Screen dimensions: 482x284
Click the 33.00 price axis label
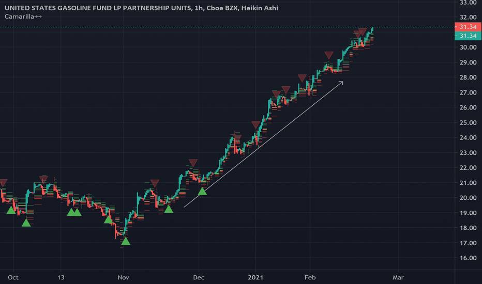(x=468, y=3)
